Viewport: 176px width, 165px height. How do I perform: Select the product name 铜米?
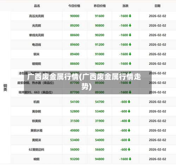coord(37,54)
